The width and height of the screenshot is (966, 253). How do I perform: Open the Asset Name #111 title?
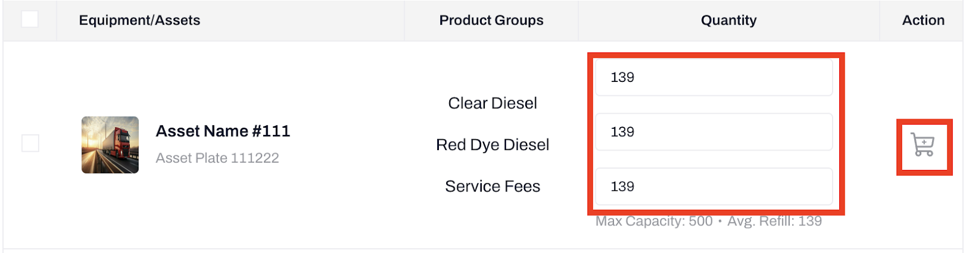(x=223, y=131)
